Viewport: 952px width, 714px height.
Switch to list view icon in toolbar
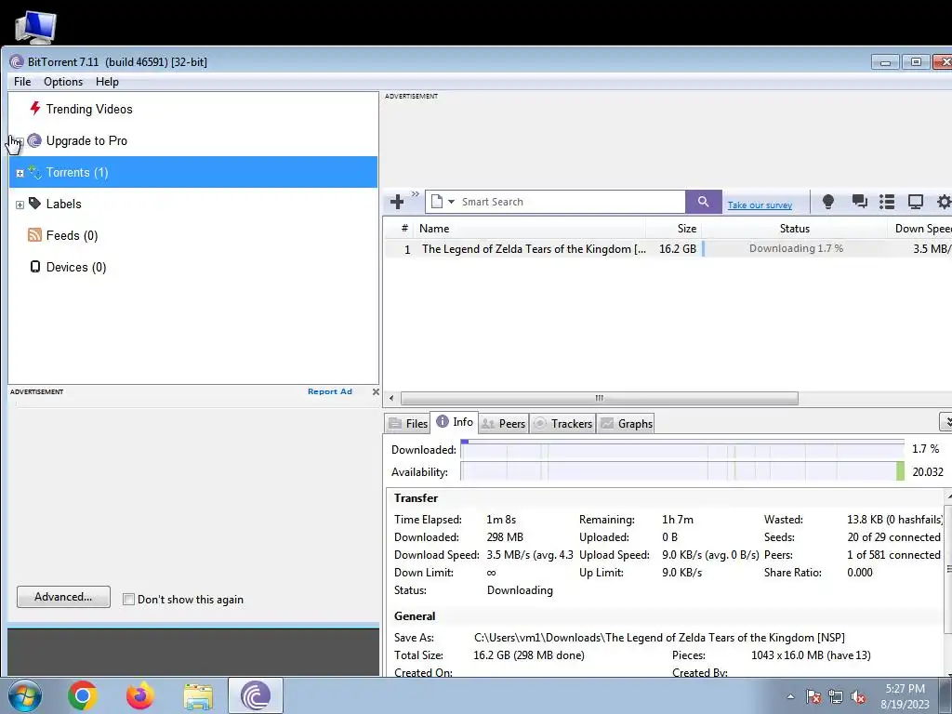[x=887, y=202]
